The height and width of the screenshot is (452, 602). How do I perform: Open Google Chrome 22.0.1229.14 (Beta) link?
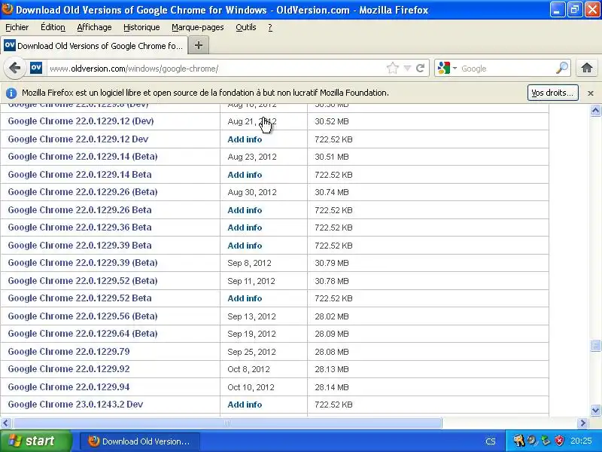[83, 157]
